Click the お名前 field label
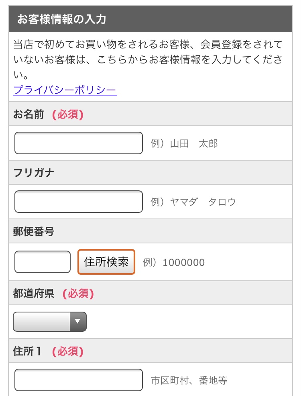This screenshot has height=396, width=301. tap(28, 114)
